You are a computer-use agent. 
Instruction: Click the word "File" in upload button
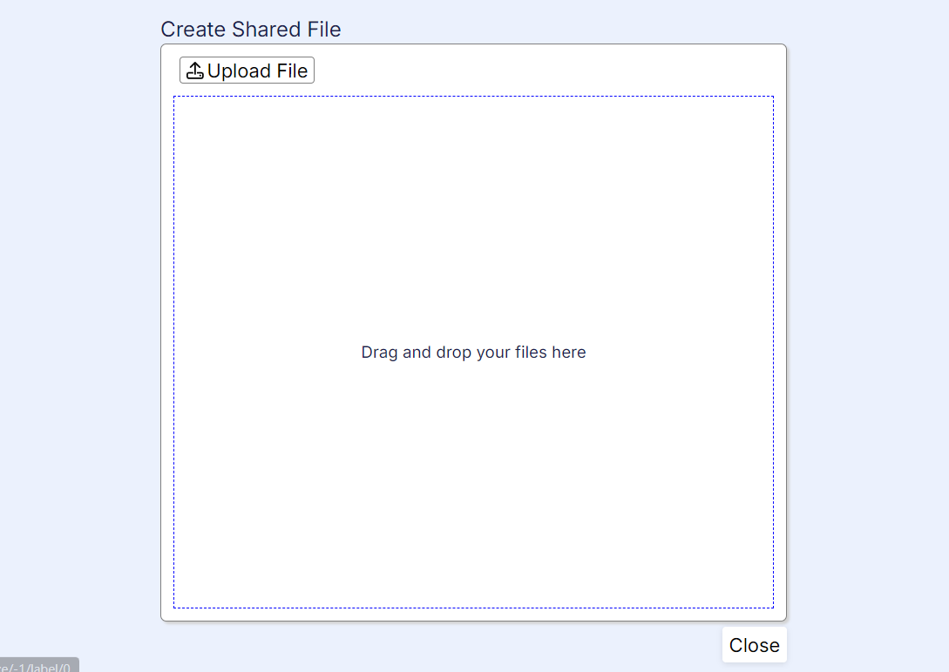292,71
